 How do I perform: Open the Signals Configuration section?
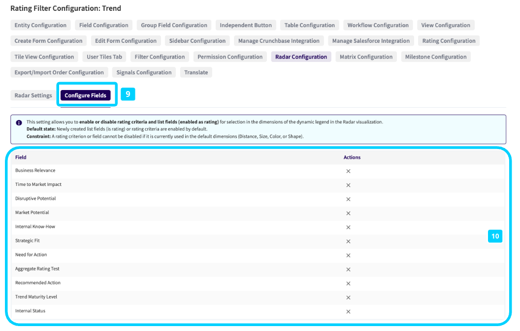click(x=144, y=72)
